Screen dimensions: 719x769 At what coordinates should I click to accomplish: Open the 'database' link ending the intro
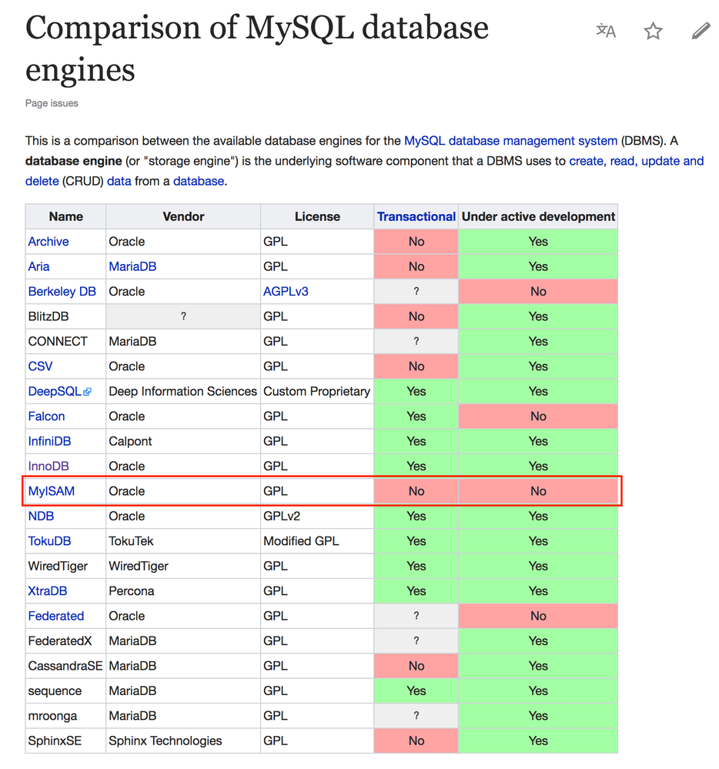pos(199,181)
